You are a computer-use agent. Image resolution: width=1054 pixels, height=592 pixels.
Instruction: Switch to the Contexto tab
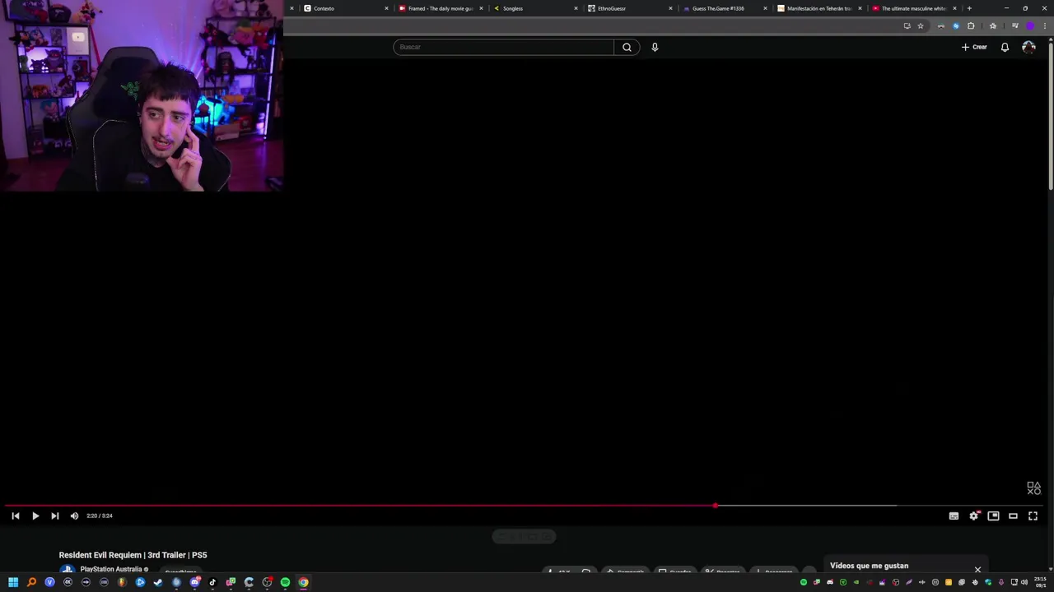coord(346,8)
